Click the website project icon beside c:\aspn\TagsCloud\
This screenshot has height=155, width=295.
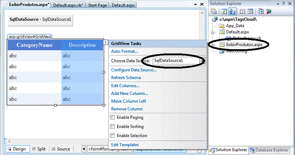pos(215,19)
